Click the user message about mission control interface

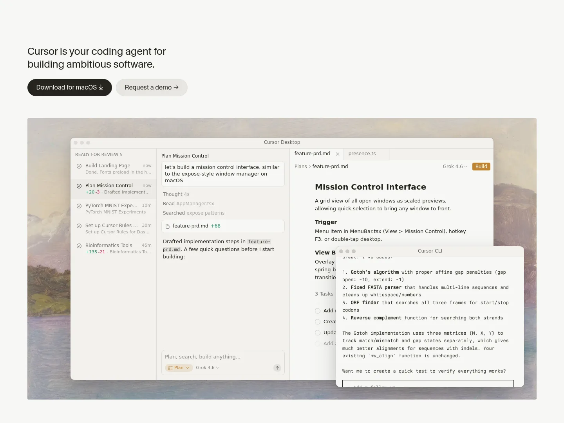pos(223,174)
